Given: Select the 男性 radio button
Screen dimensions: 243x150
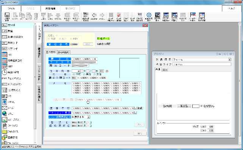Looking at the screenshot, I should click(x=84, y=75).
